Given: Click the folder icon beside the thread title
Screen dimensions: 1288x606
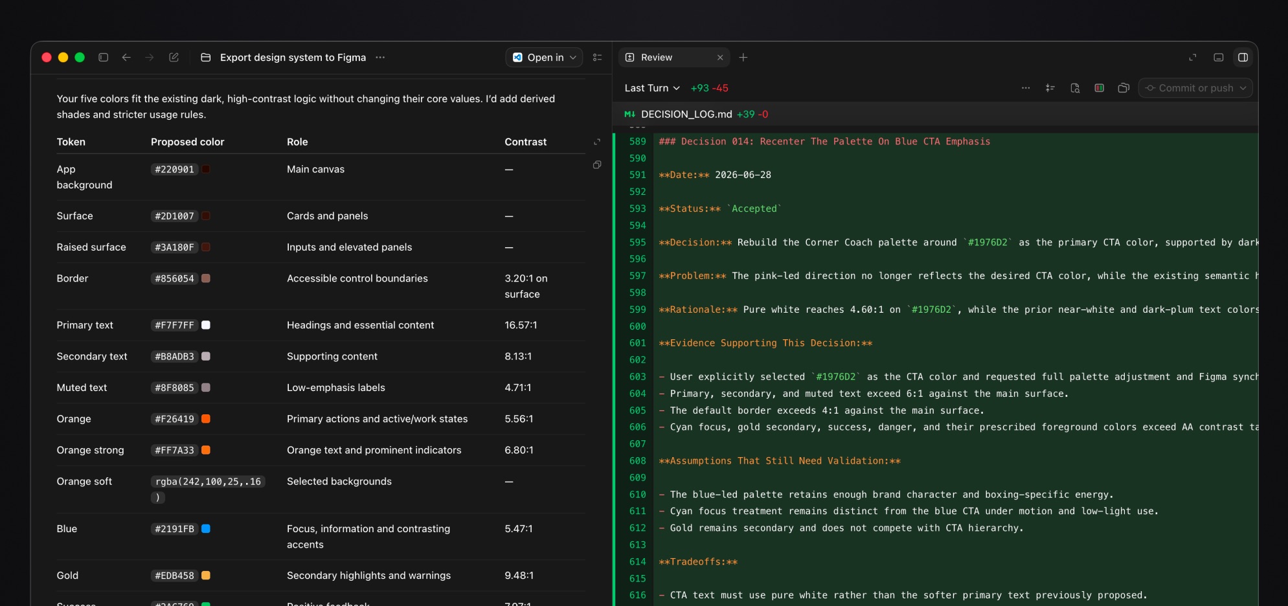Looking at the screenshot, I should pyautogui.click(x=206, y=57).
